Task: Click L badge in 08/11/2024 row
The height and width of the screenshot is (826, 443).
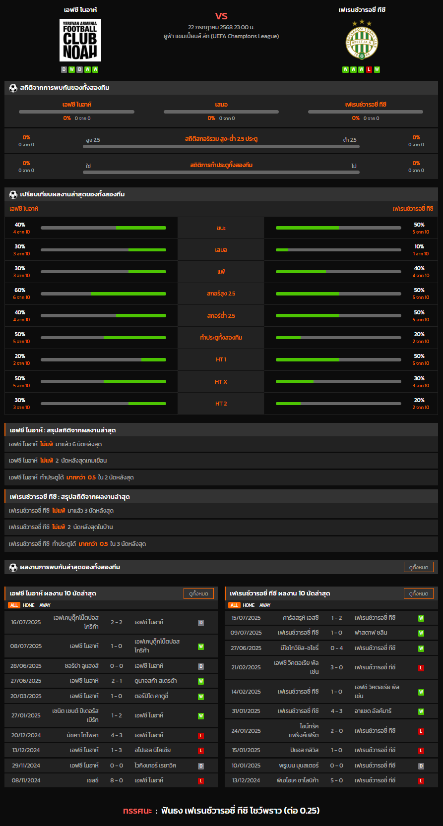Action: point(201,781)
